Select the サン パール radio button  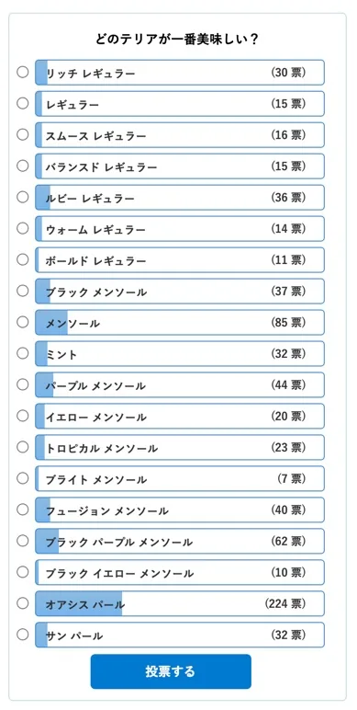click(x=23, y=635)
